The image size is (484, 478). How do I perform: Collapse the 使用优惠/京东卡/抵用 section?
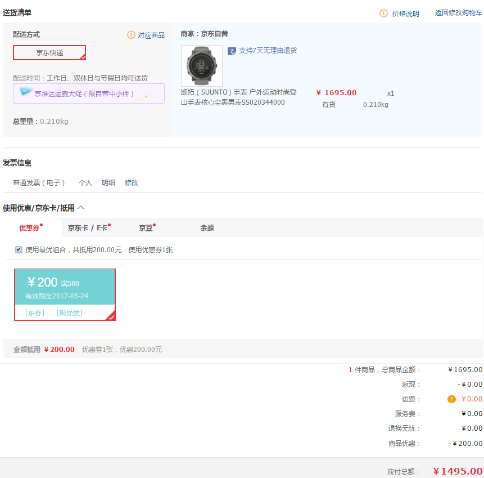click(81, 208)
